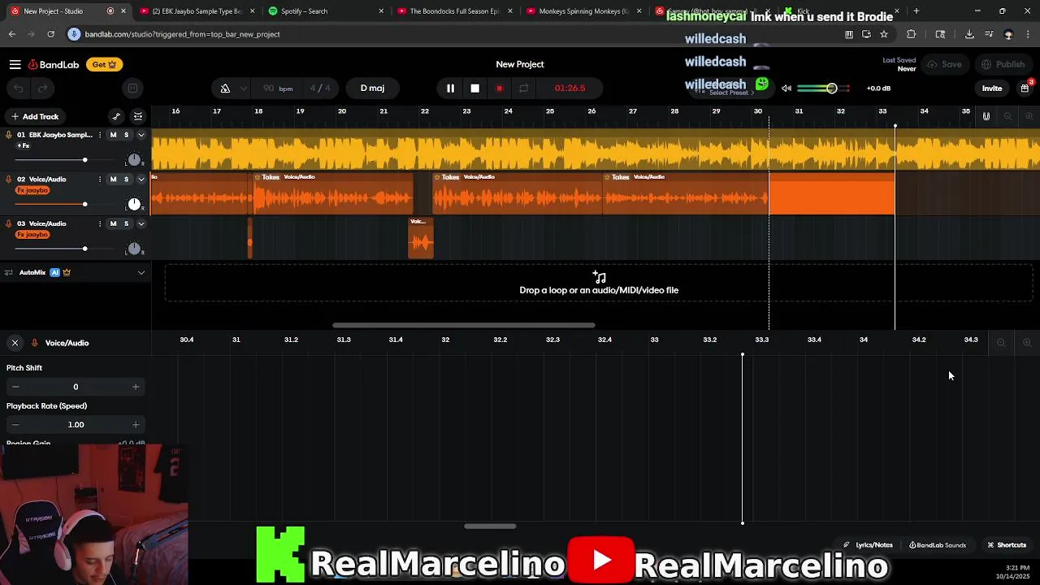Decrease Playback Rate with the minus
Image resolution: width=1040 pixels, height=585 pixels.
click(x=15, y=424)
